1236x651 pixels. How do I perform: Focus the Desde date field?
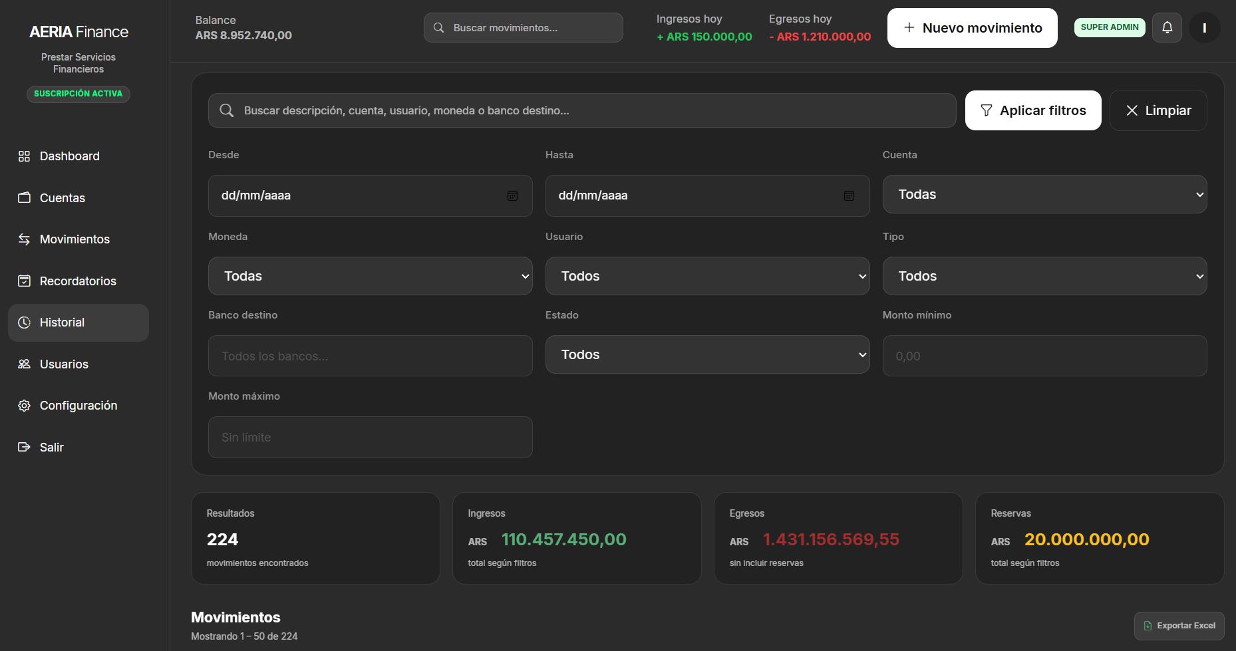click(x=370, y=195)
